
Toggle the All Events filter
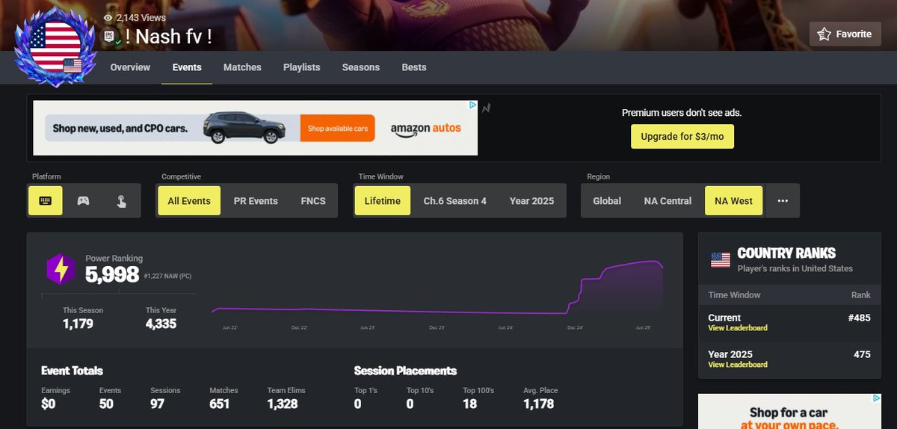point(189,201)
